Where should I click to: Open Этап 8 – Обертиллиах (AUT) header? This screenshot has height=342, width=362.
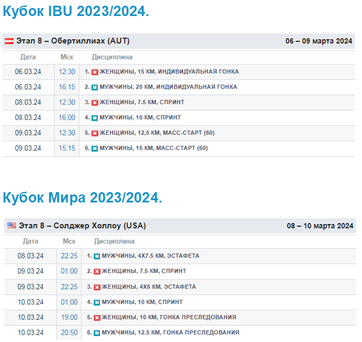pyautogui.click(x=73, y=41)
